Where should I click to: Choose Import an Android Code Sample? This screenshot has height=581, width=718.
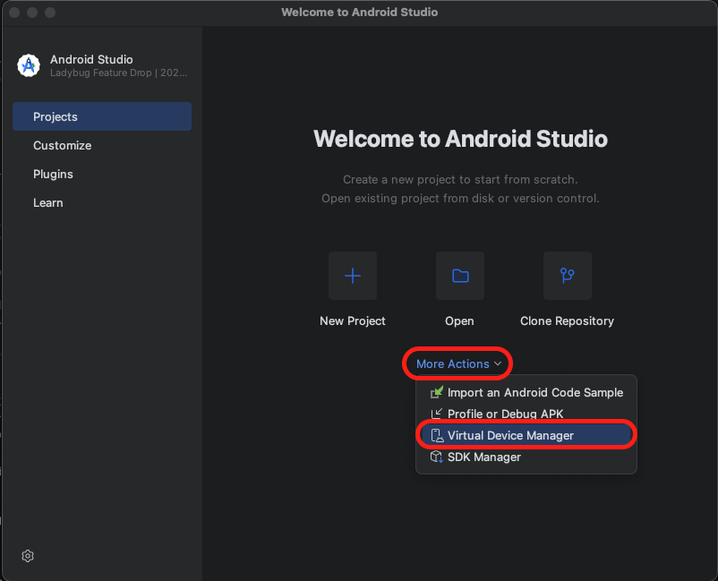[x=526, y=392]
